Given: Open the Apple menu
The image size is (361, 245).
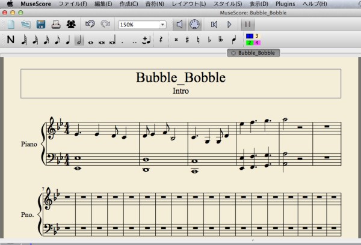Looking at the screenshot, I should (10, 4).
